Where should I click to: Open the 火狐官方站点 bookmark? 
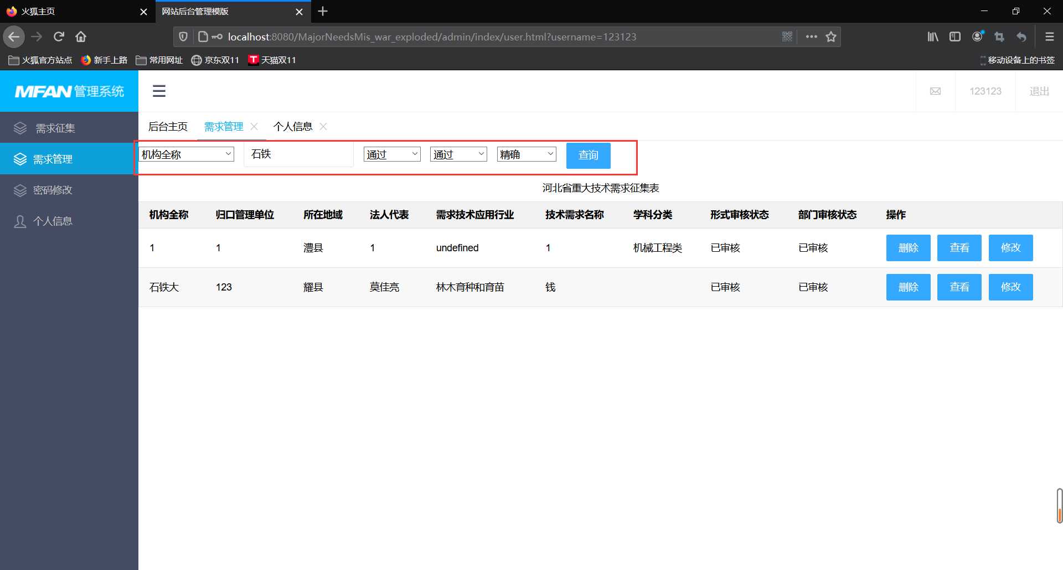tap(40, 60)
